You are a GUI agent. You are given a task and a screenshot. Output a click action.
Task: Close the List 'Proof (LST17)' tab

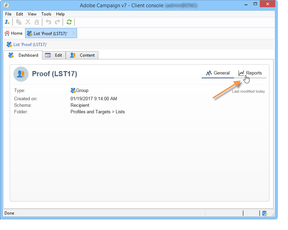[x=74, y=33]
